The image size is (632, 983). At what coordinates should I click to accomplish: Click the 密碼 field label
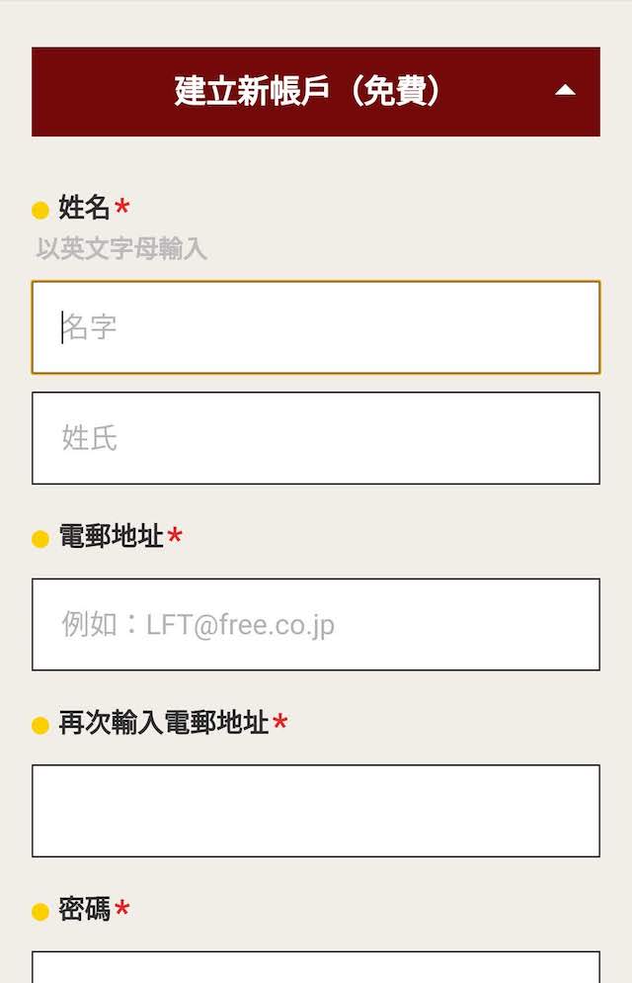(x=84, y=910)
